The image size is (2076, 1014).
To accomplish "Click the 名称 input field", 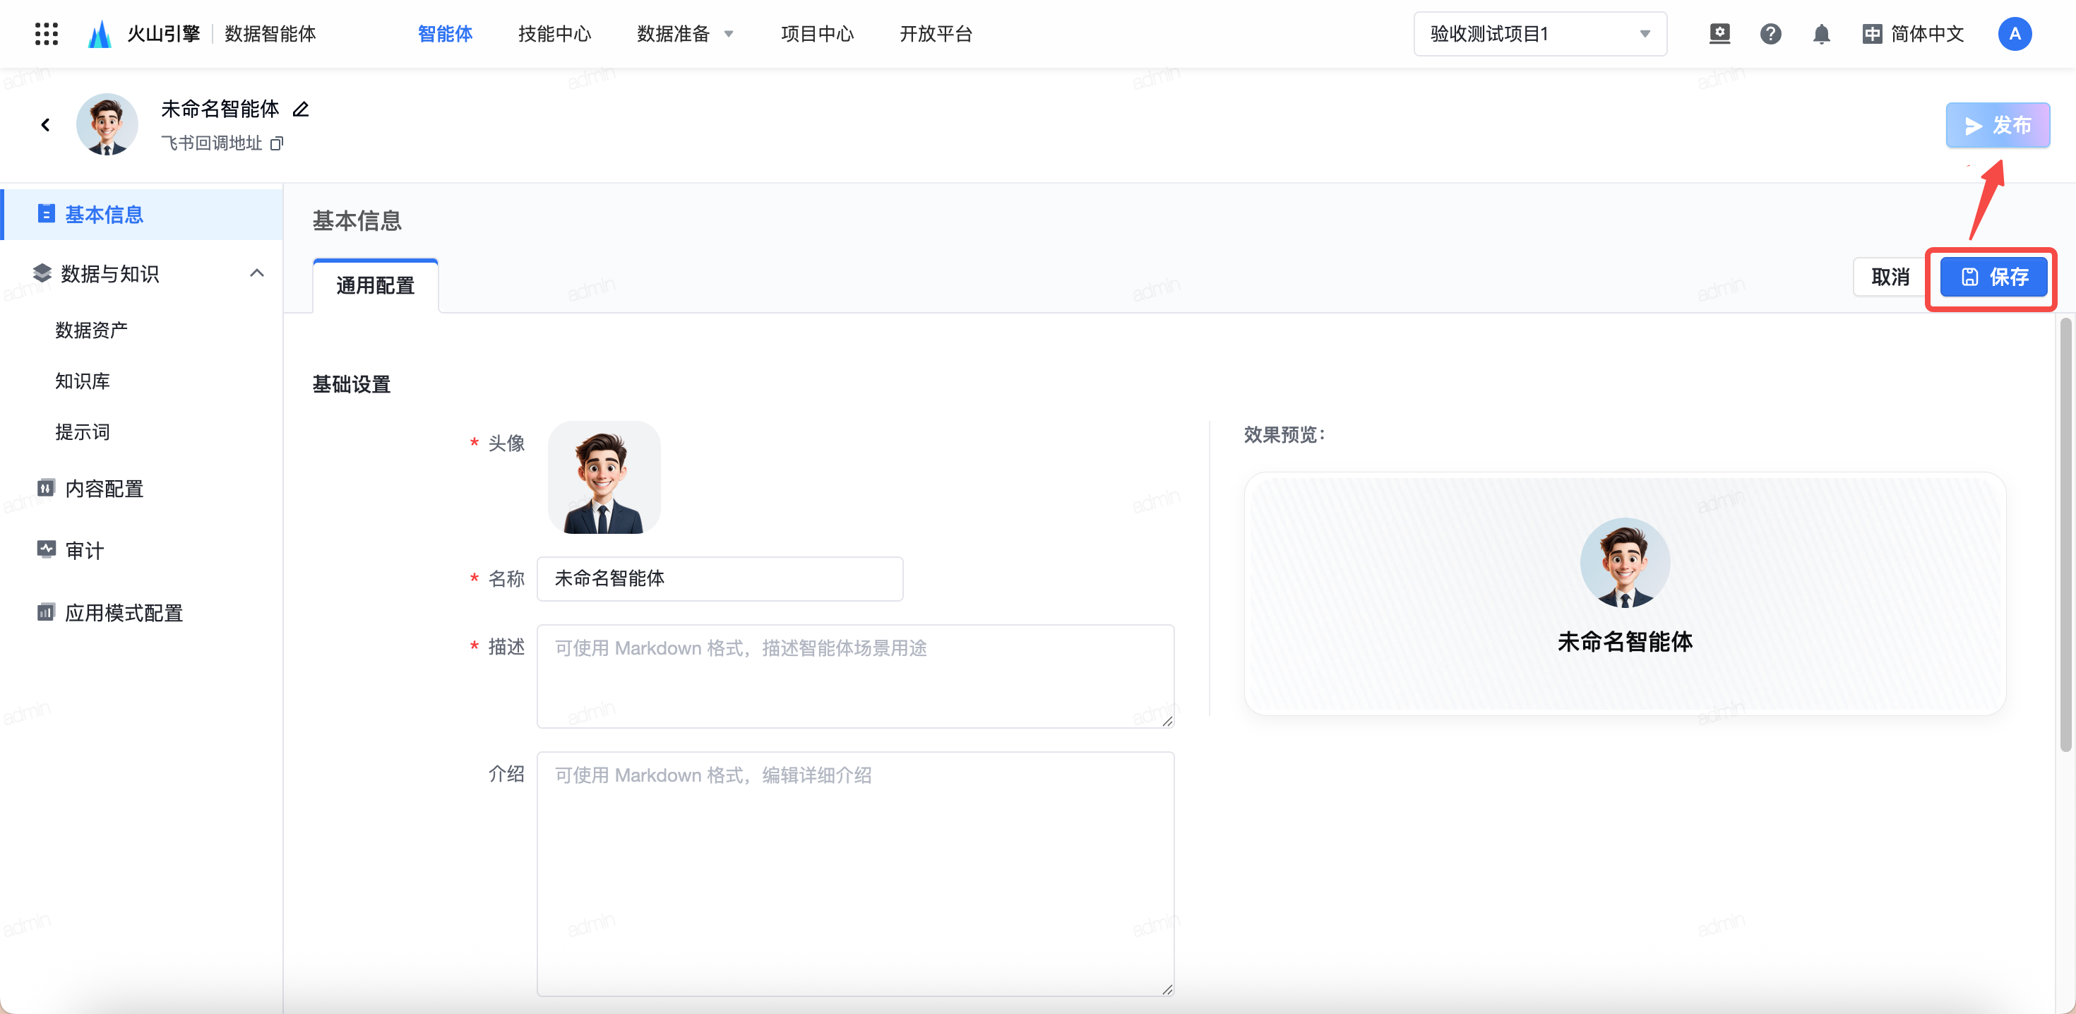I will [x=720, y=579].
